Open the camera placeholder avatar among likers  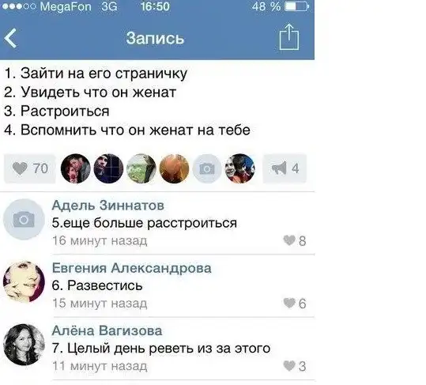coord(207,168)
